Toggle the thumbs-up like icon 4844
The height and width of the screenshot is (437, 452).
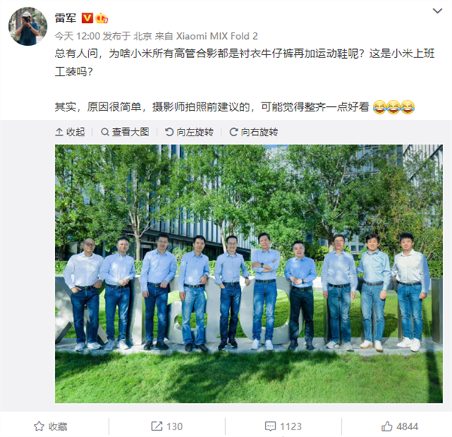tap(387, 426)
